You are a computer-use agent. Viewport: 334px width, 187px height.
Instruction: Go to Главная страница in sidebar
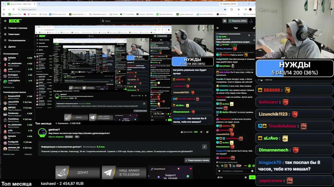tap(16, 28)
